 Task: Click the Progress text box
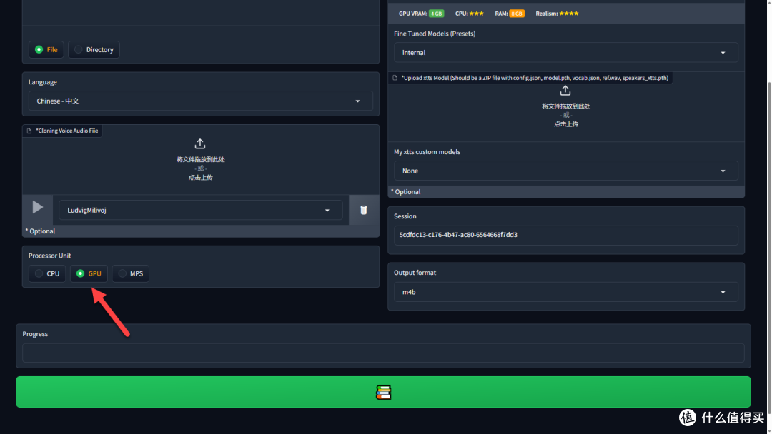pos(383,353)
